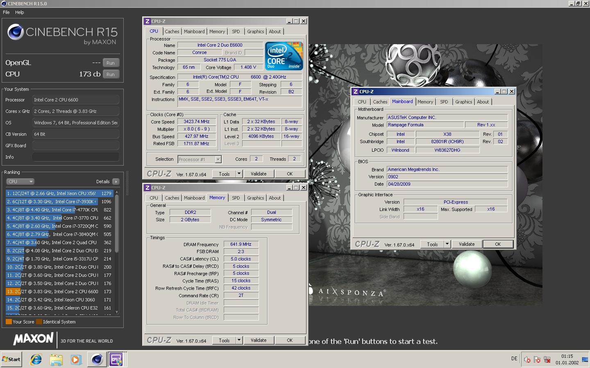Image resolution: width=590 pixels, height=368 pixels.
Task: Click the volume muted tray icon
Action: click(x=527, y=360)
